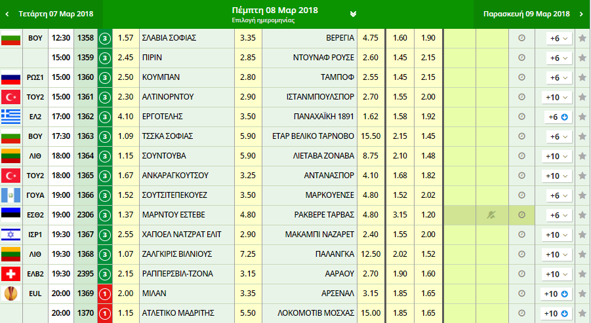Star the ΖΑΛΓΚΙΡΙΣ ΒΙΛΝΙΟΥΣ match
This screenshot has height=323, width=591.
582,254
